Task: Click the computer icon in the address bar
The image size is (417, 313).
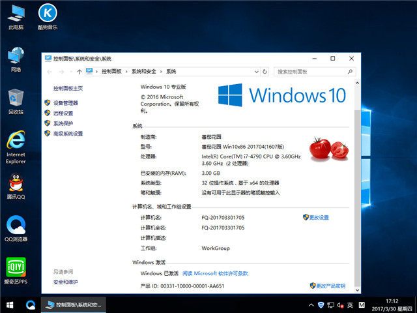Action: pos(90,71)
